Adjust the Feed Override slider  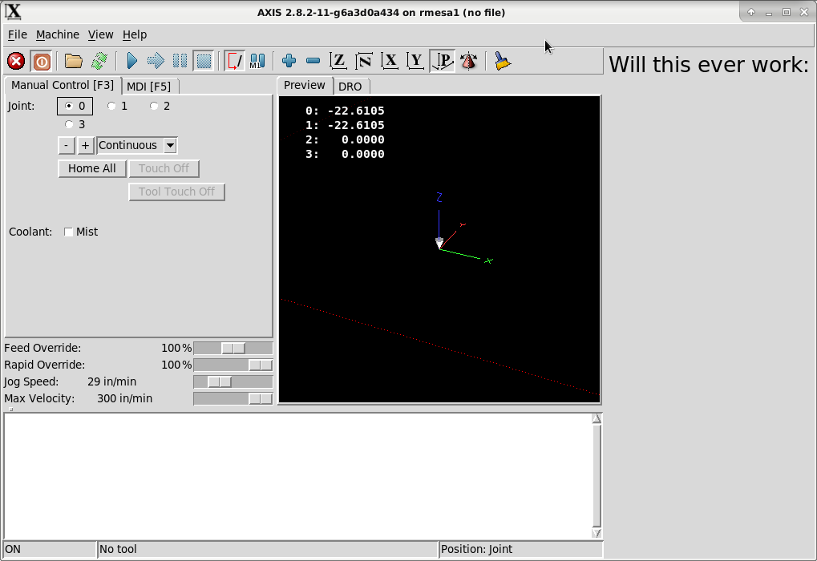(x=233, y=348)
